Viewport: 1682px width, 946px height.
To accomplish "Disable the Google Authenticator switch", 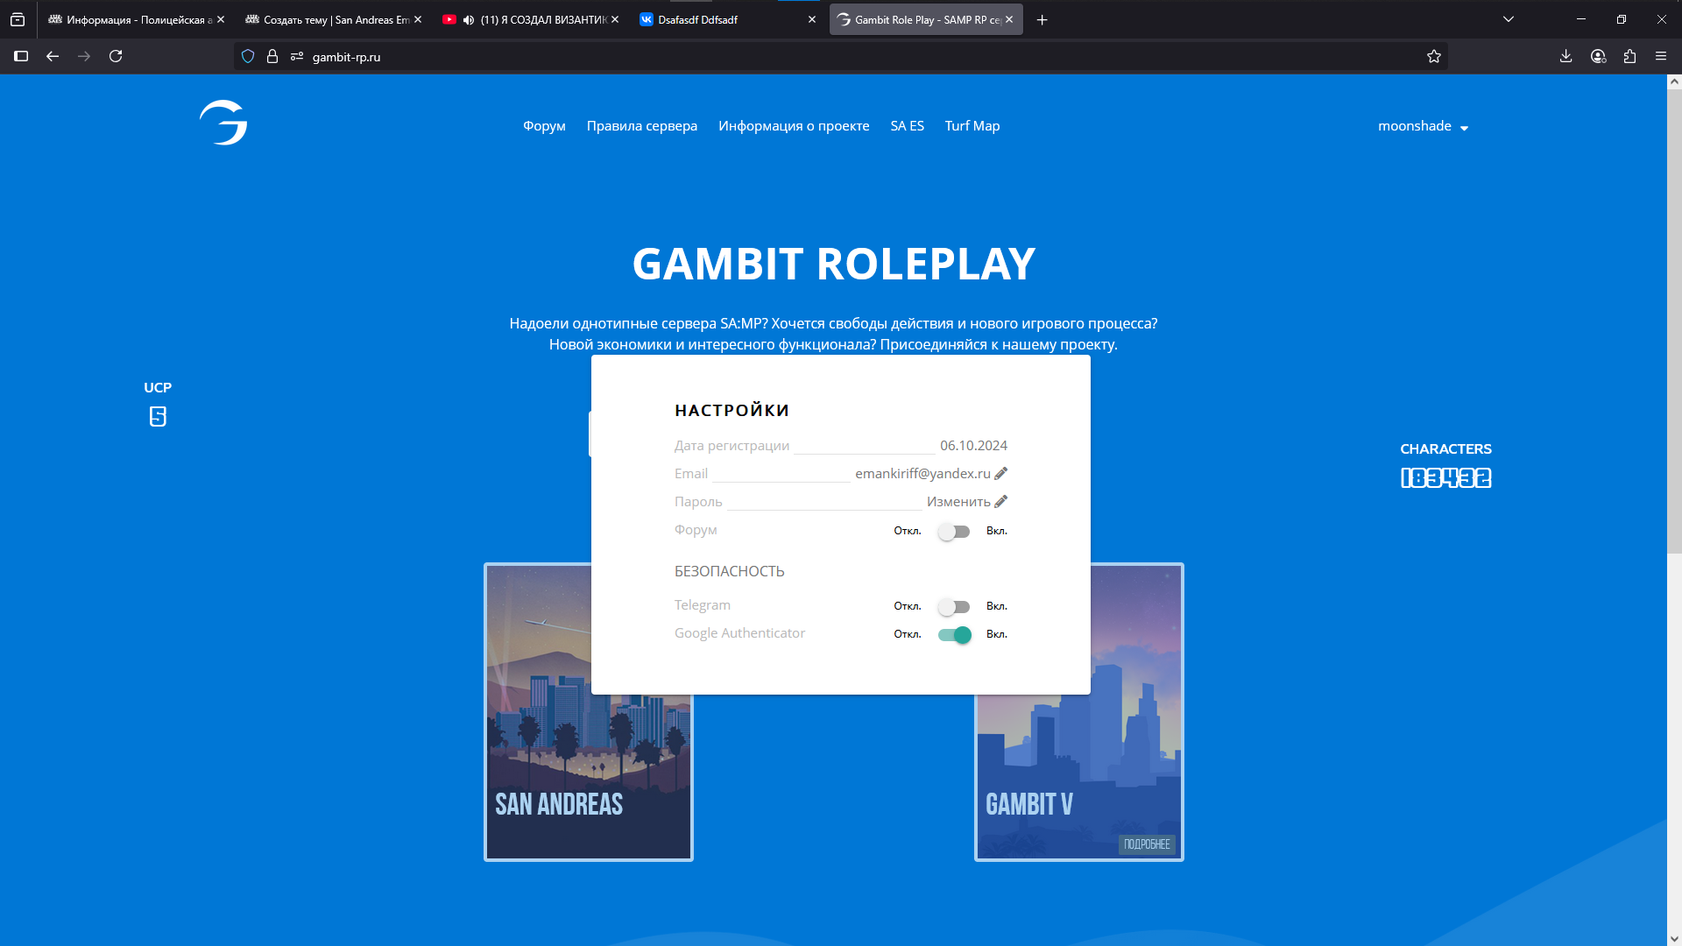I will coord(954,635).
